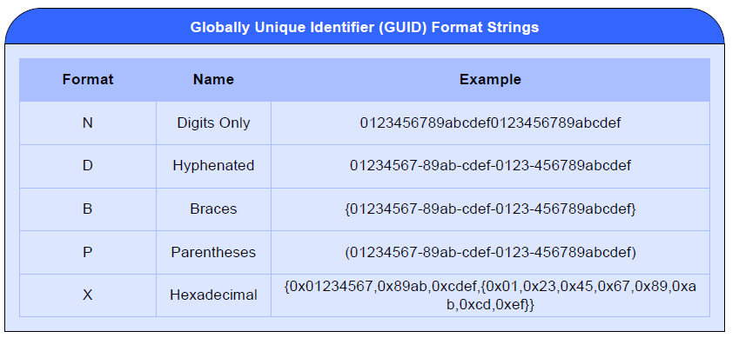Click the Hexadecimal name cell
This screenshot has width=732, height=338.
[x=213, y=295]
